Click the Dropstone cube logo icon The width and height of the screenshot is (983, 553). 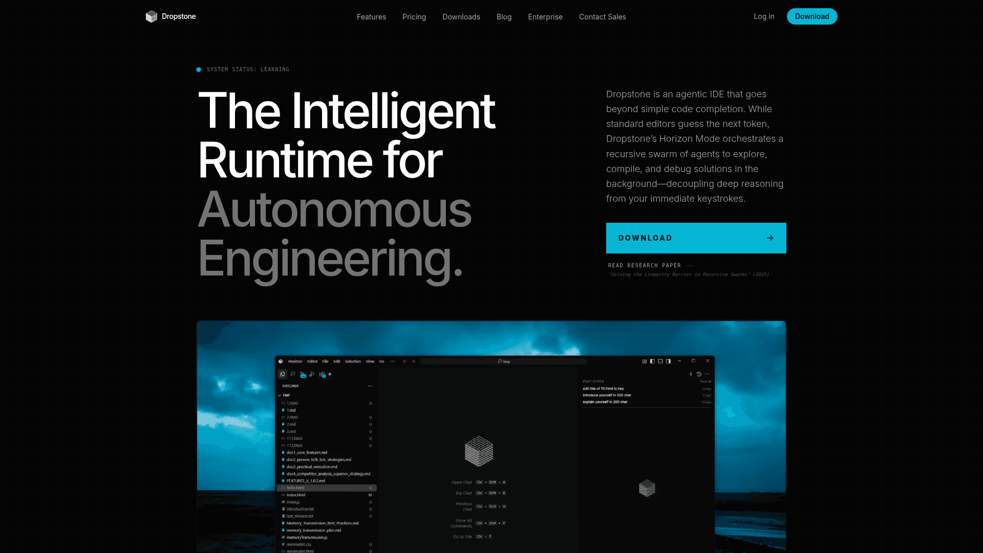tap(151, 16)
